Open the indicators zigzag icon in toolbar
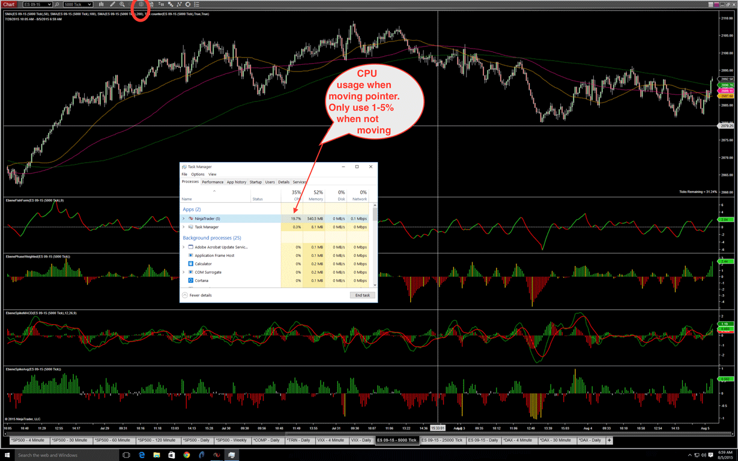This screenshot has height=461, width=738. coord(179,4)
